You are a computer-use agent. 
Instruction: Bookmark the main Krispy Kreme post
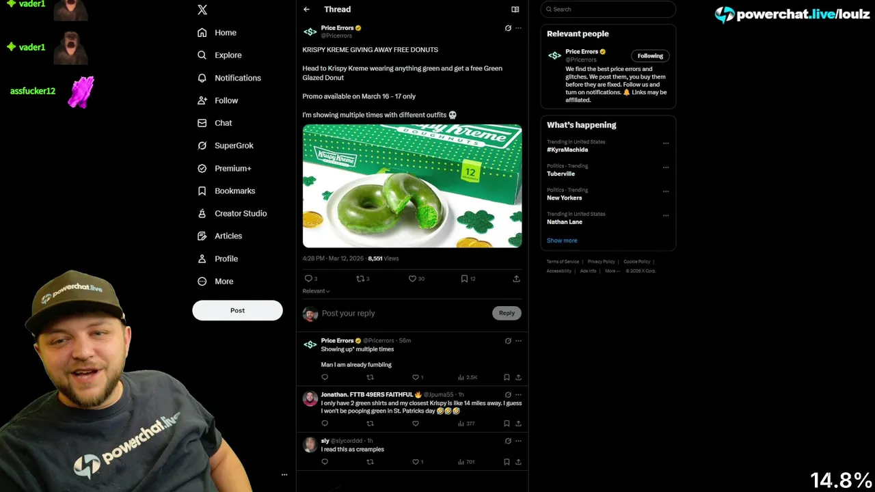click(x=468, y=279)
